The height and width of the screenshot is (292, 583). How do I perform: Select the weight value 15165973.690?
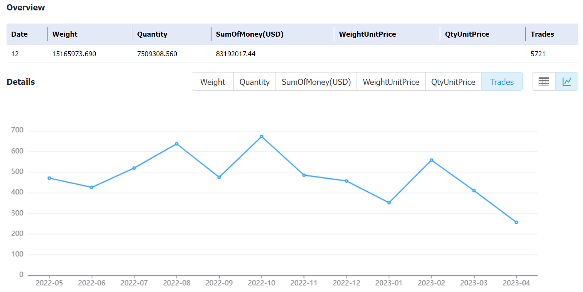click(74, 54)
